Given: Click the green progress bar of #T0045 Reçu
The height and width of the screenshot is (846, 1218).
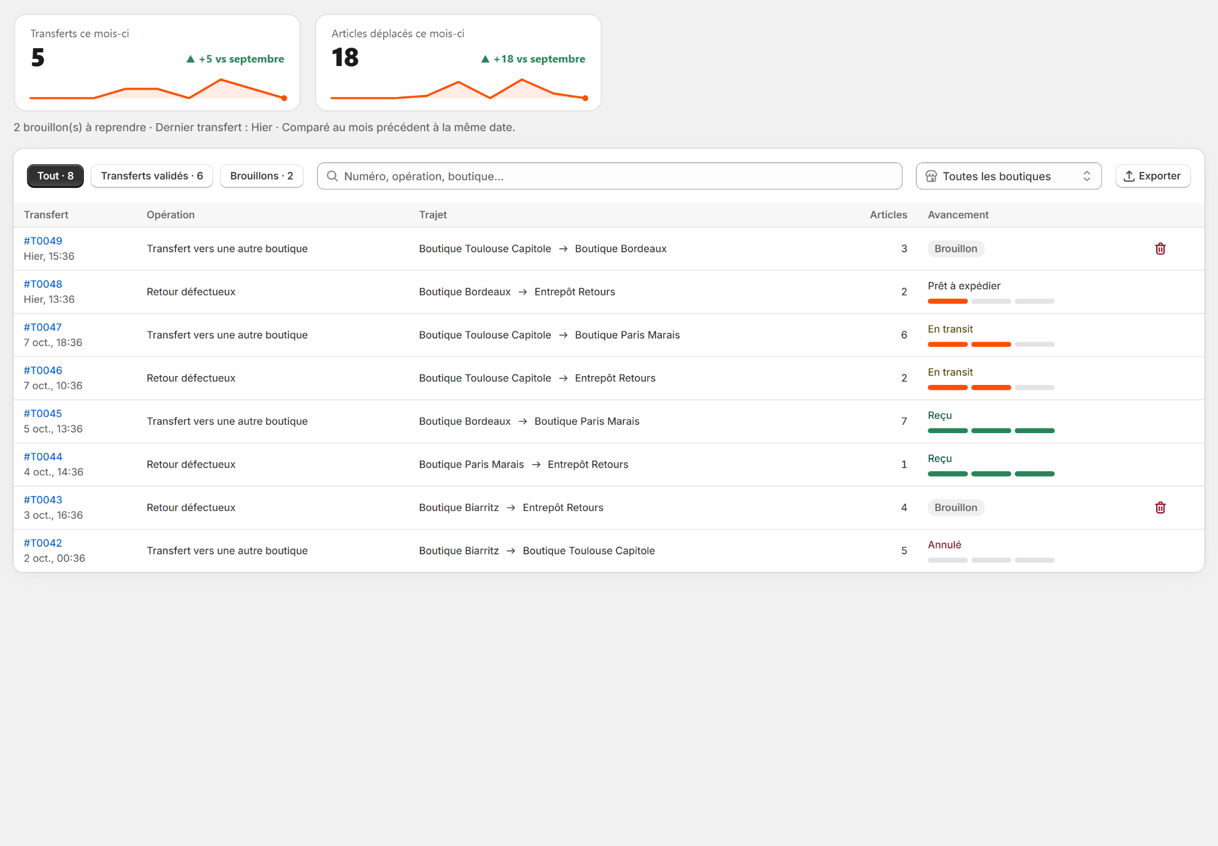Looking at the screenshot, I should pos(991,431).
